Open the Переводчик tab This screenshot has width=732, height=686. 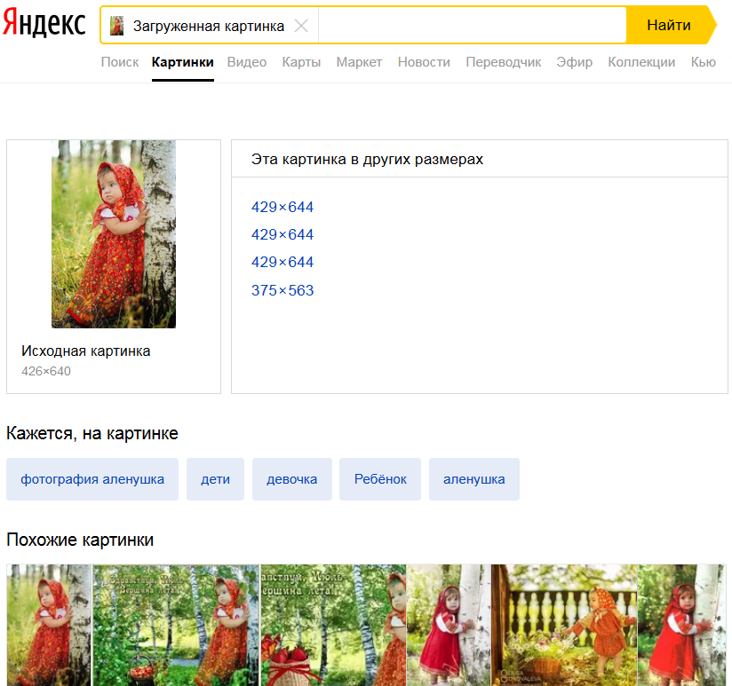[x=504, y=62]
